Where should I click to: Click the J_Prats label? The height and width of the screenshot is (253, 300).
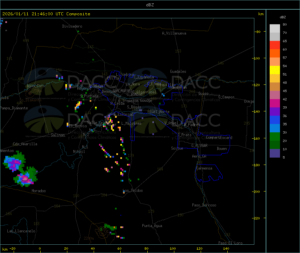tap(185, 135)
